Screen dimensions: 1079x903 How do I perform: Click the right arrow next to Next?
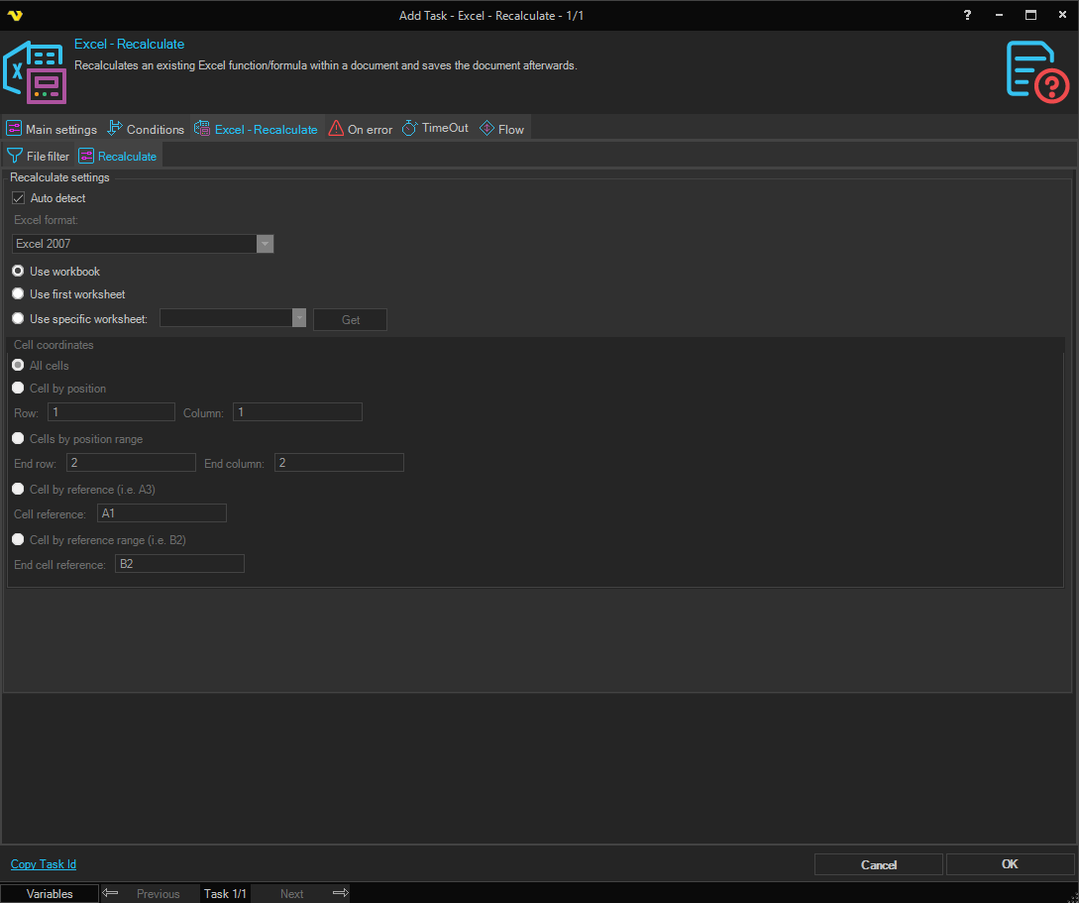click(x=341, y=893)
